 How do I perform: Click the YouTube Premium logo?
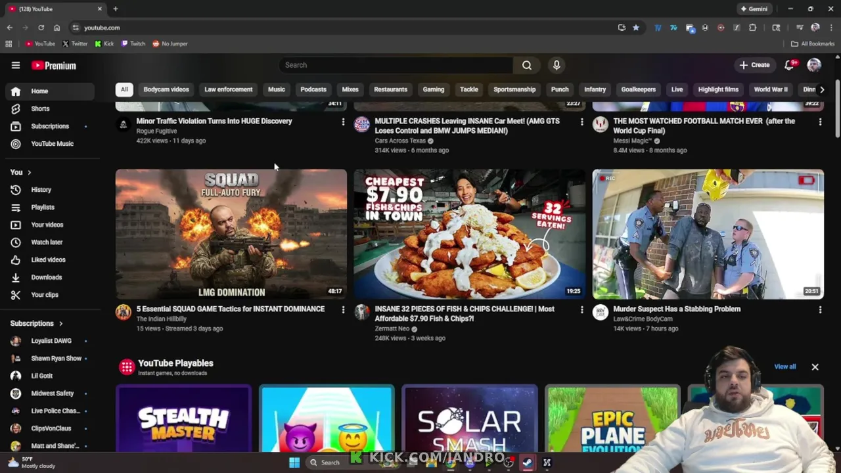tap(54, 65)
